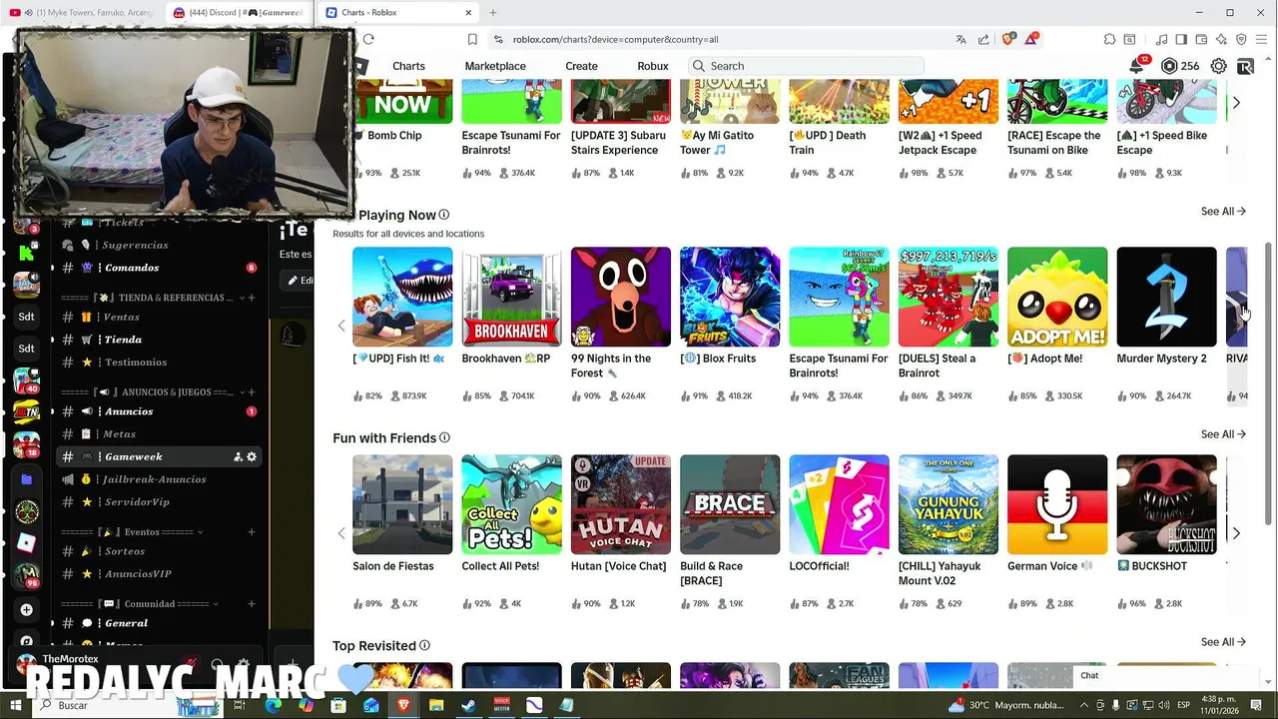Click the translate page icon in address bar
Viewport: 1278px width, 719px height.
click(x=960, y=39)
